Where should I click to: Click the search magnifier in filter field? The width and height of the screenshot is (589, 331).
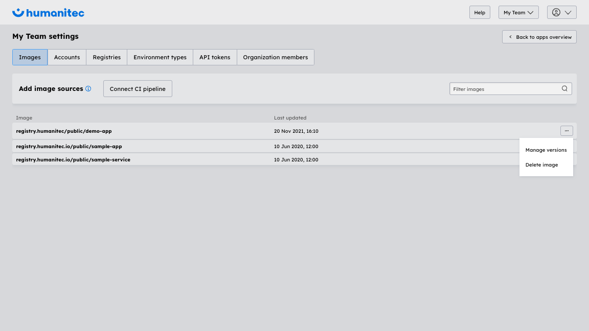tap(564, 88)
